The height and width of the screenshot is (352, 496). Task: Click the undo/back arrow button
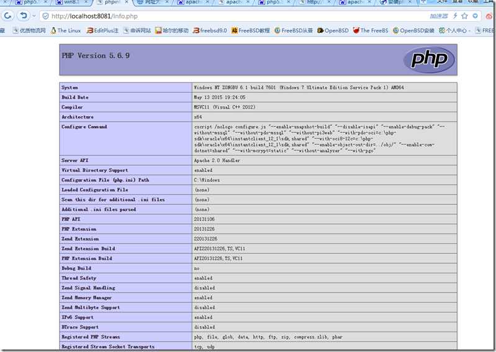(23, 15)
